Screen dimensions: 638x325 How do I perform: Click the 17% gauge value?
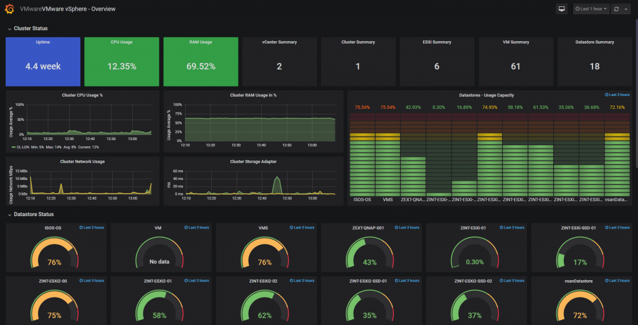580,262
